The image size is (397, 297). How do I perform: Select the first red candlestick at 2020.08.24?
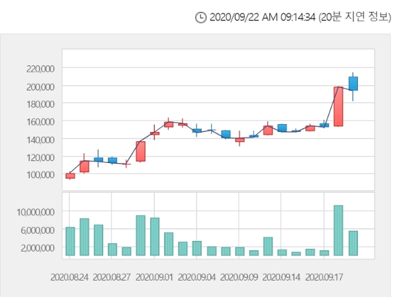click(70, 176)
